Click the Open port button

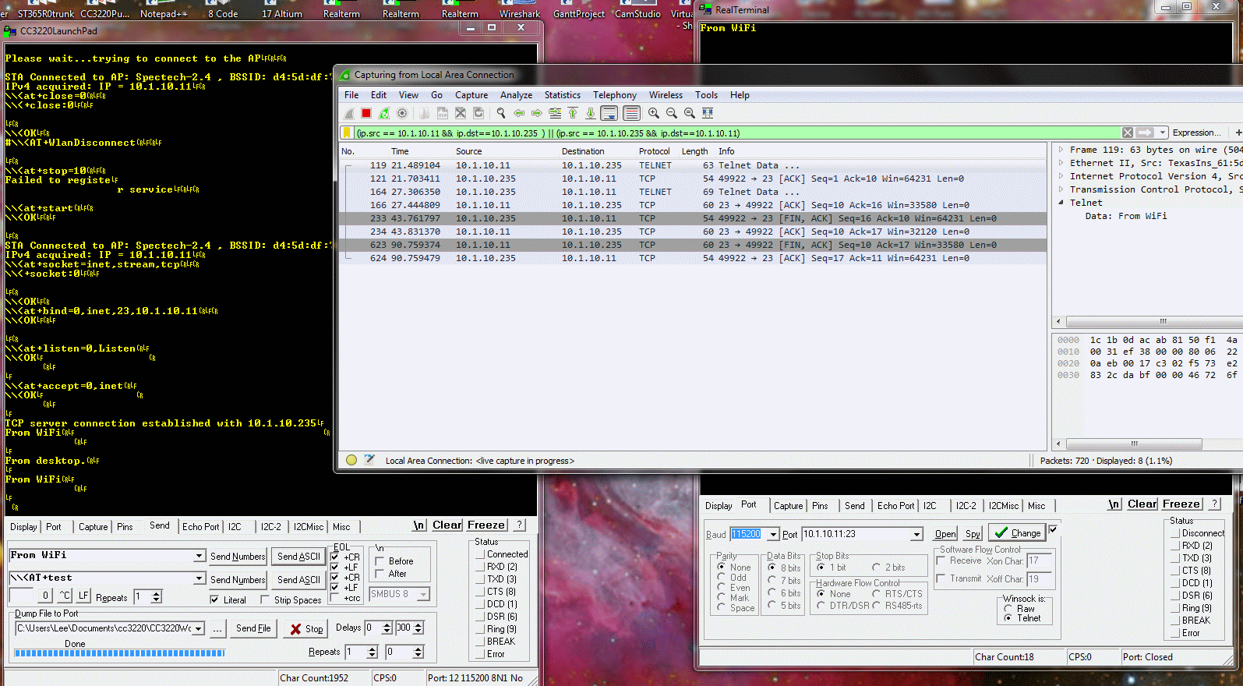click(945, 534)
